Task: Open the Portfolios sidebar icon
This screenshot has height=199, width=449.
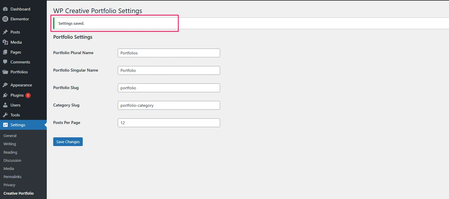Action: (x=6, y=72)
